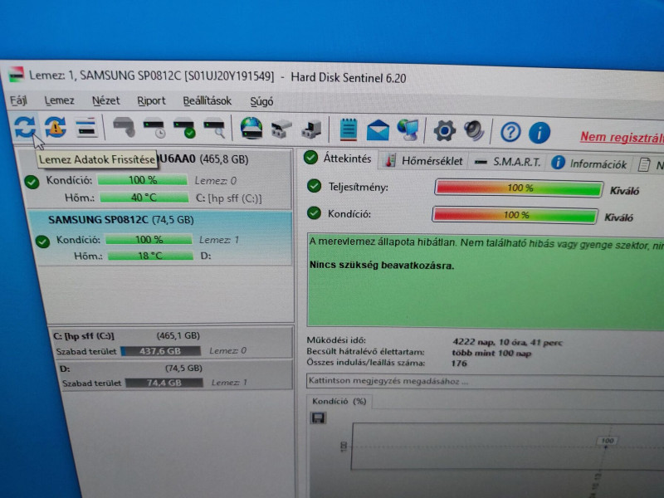Click the 437,6 GB free space bar
Screen dimensions: 664x498
coord(161,351)
